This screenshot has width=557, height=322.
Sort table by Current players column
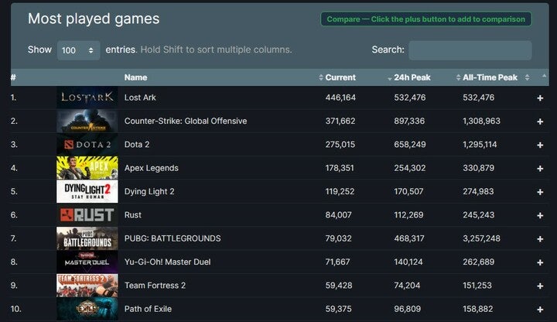click(340, 77)
